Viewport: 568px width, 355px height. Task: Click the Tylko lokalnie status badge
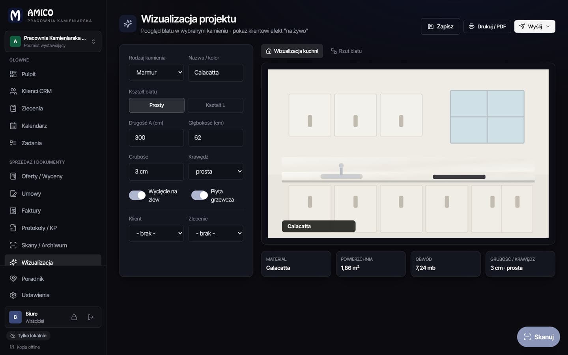point(28,336)
